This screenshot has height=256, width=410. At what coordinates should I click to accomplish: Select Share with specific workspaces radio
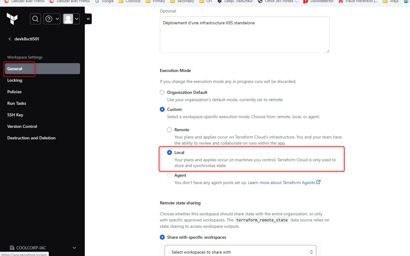point(162,237)
